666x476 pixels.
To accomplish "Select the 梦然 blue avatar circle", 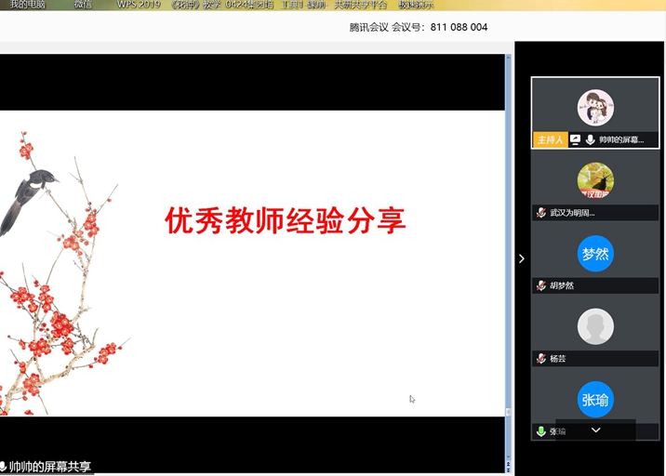I will tap(595, 254).
